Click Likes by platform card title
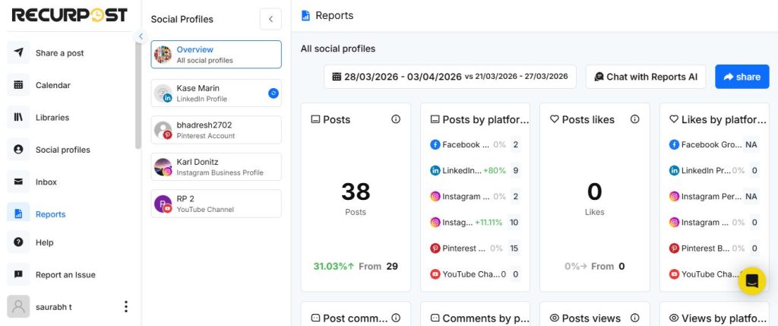 [x=724, y=119]
